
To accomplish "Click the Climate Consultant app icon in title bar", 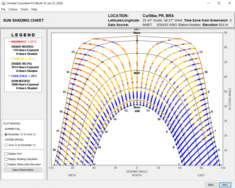I will click(3, 3).
